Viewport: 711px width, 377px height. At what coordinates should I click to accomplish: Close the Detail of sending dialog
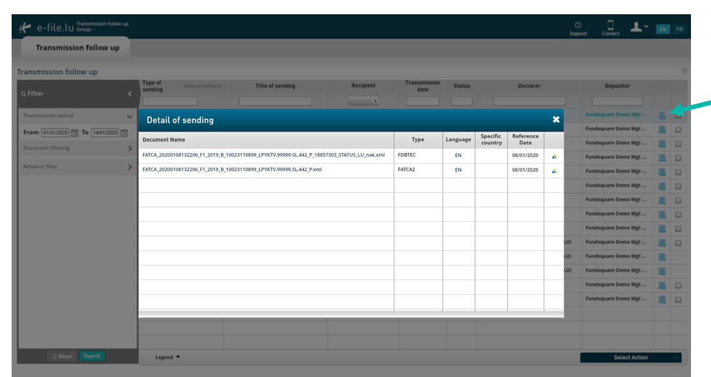pos(556,119)
